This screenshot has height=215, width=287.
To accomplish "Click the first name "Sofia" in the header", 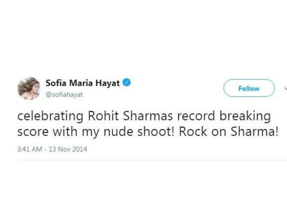I will click(x=56, y=83).
